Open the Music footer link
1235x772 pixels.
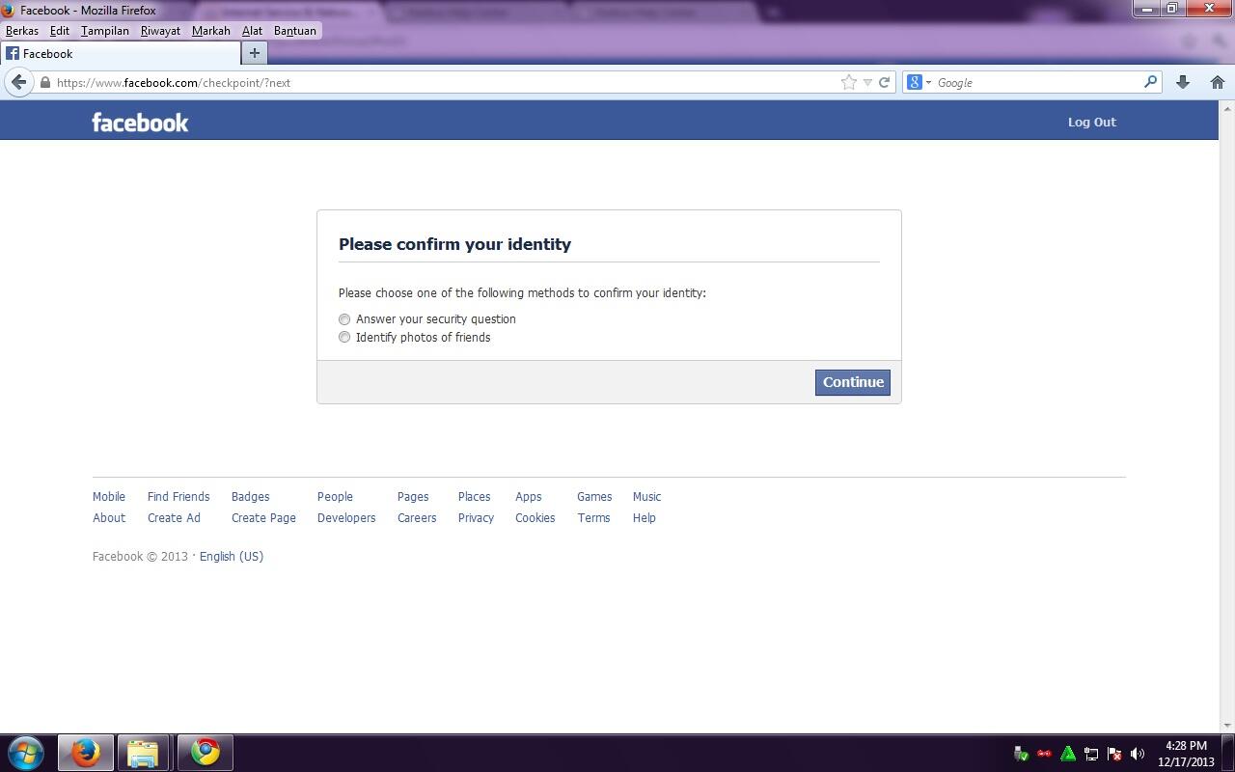[x=647, y=497]
